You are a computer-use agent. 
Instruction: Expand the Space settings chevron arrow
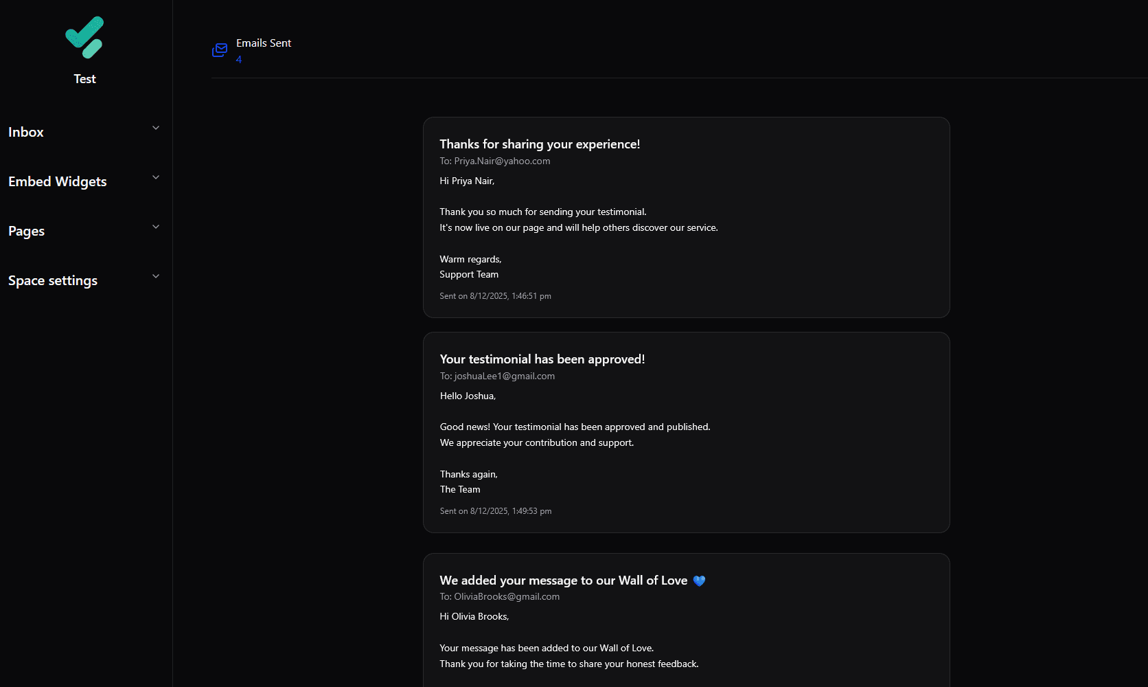pos(156,276)
